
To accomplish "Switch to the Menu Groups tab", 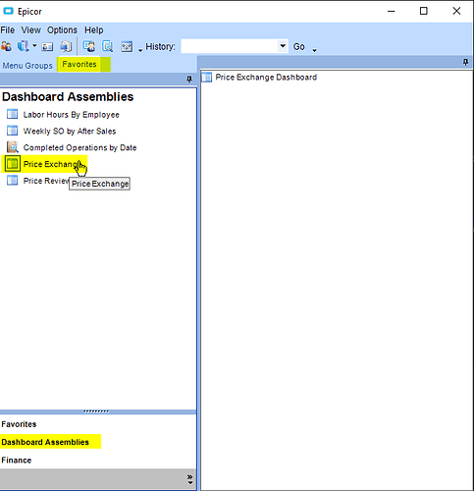I will (27, 66).
